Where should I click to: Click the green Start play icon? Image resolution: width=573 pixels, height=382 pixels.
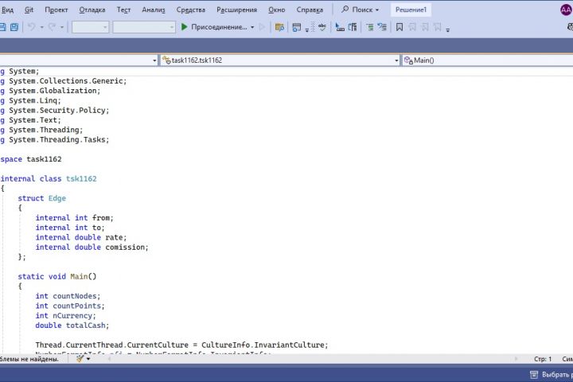coord(184,27)
